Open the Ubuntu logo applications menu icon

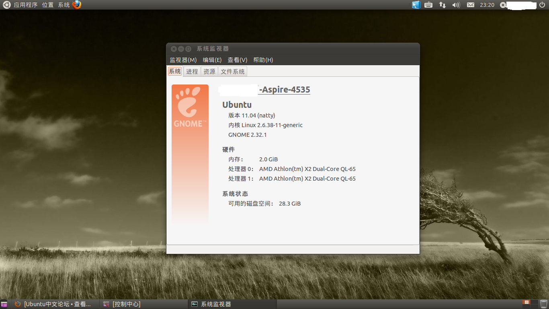tap(7, 5)
